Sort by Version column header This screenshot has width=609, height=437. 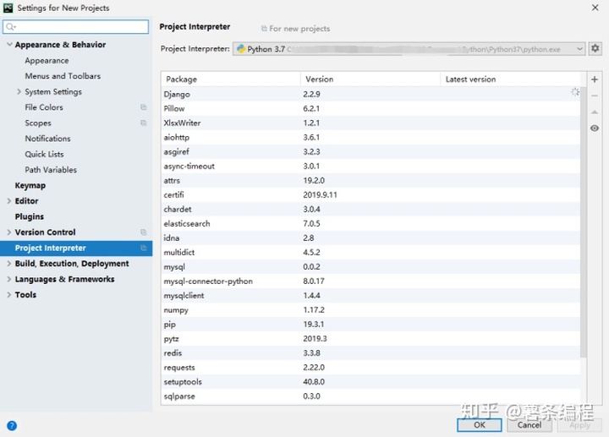370,79
